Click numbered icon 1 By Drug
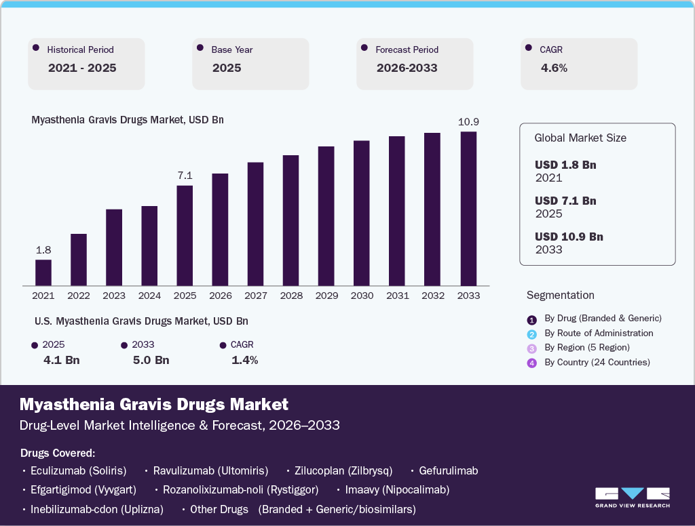Viewport: 695px width, 526px height. click(x=532, y=320)
